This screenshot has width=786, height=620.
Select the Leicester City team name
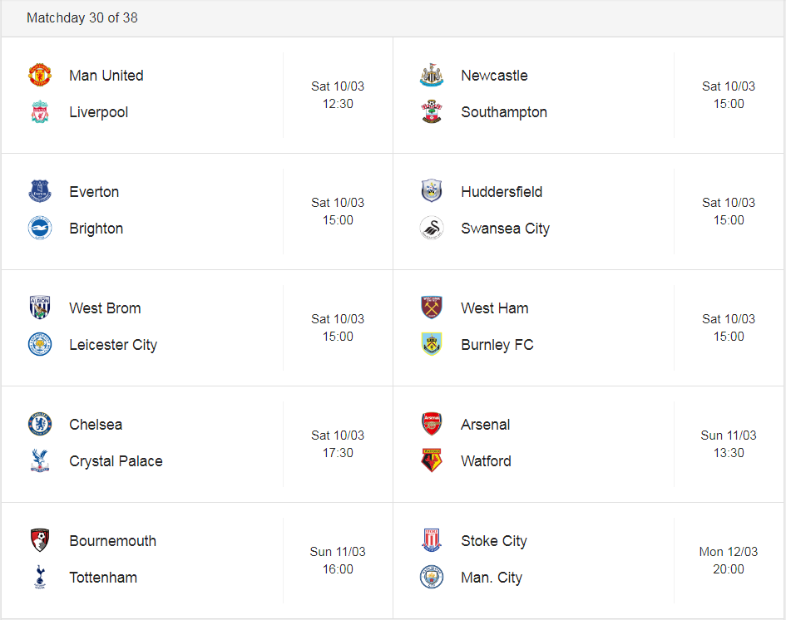[113, 345]
